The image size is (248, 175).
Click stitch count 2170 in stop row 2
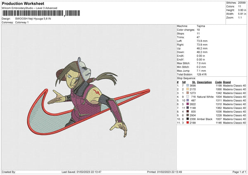click(x=193, y=89)
